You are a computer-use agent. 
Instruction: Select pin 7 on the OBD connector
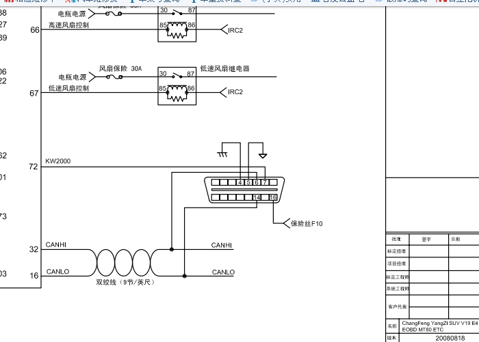coord(265,182)
